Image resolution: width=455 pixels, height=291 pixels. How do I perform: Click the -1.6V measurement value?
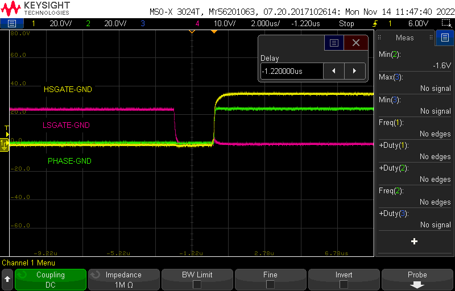pos(442,65)
